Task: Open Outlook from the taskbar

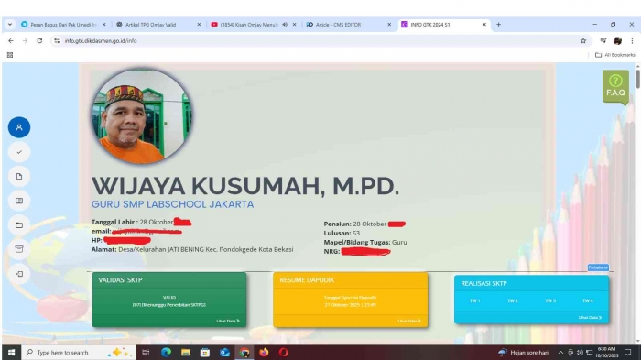Action: (x=224, y=353)
